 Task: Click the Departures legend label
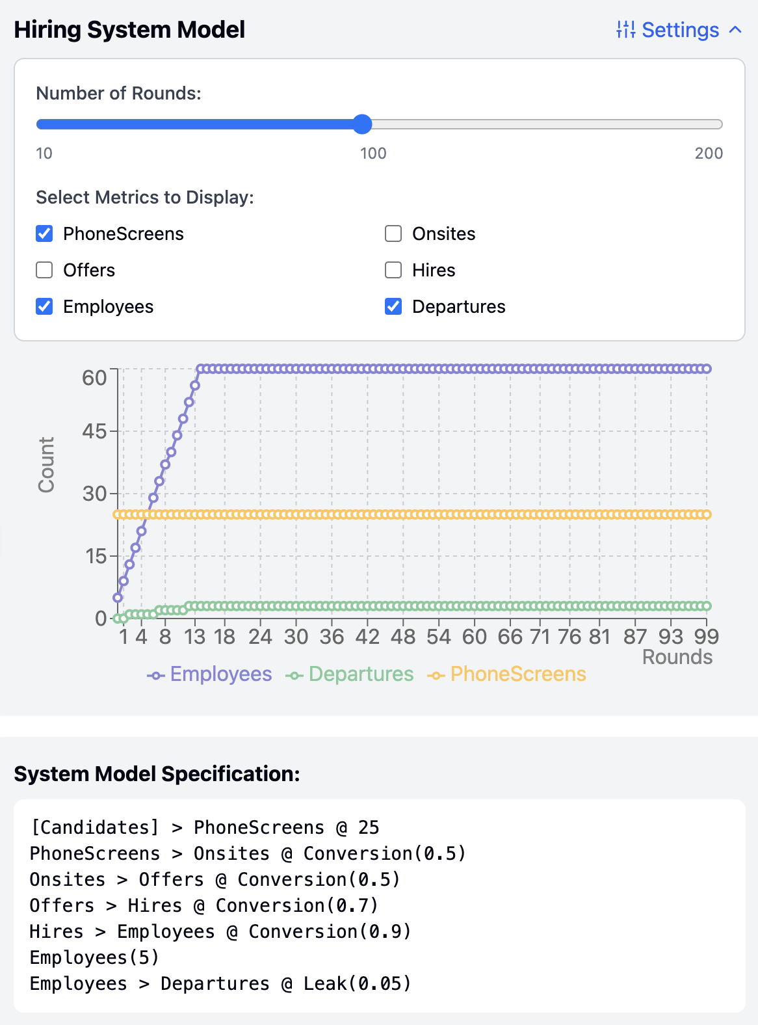pos(361,674)
